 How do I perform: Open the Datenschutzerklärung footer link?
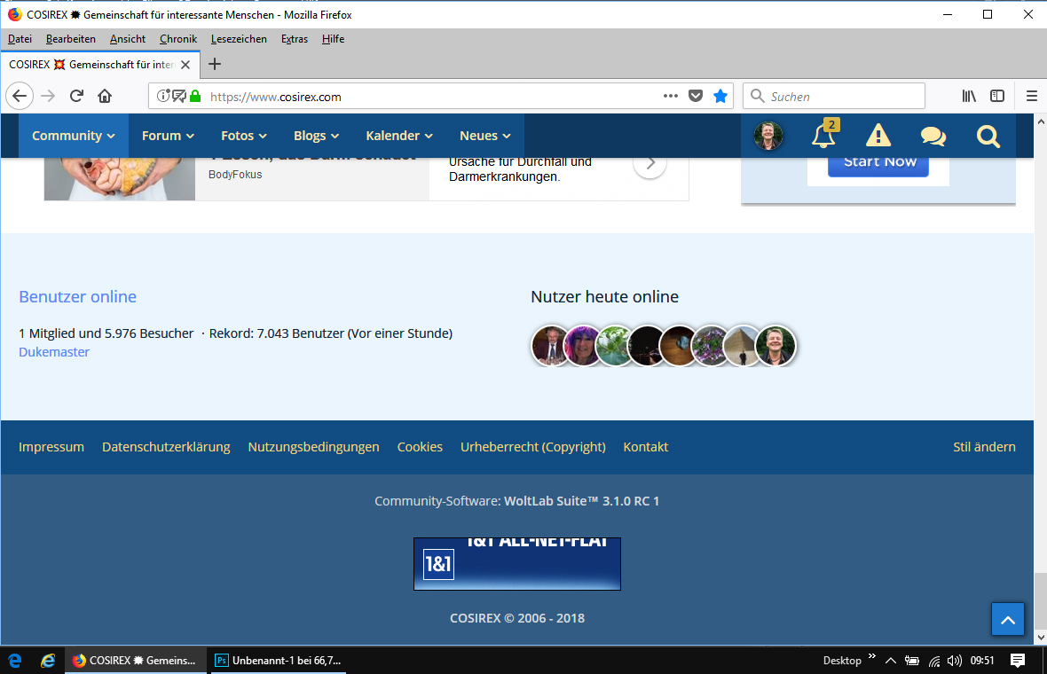[166, 447]
